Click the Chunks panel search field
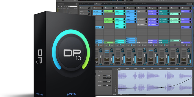 (x=73, y=6)
